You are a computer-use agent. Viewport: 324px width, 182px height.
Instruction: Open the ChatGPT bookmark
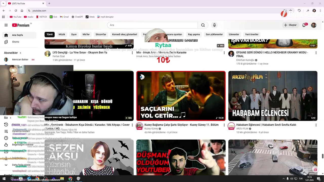pyautogui.click(x=77, y=17)
